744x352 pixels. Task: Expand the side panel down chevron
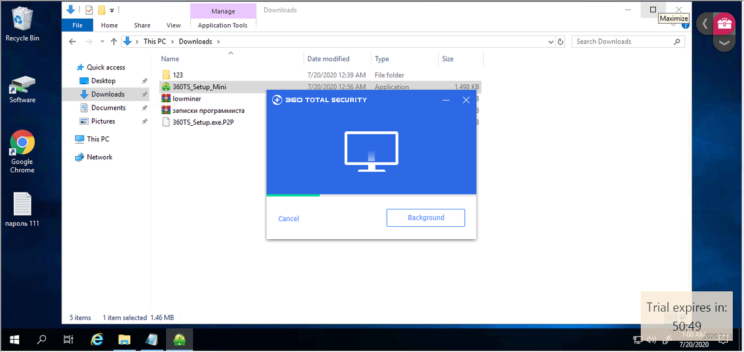point(724,43)
